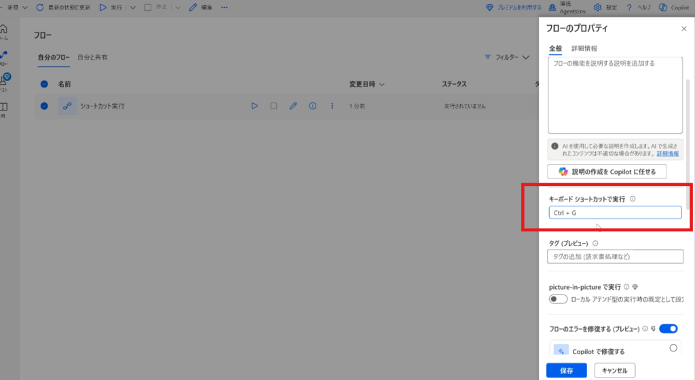Switch to the 詳細情報 tab
The height and width of the screenshot is (380, 695).
click(x=584, y=49)
